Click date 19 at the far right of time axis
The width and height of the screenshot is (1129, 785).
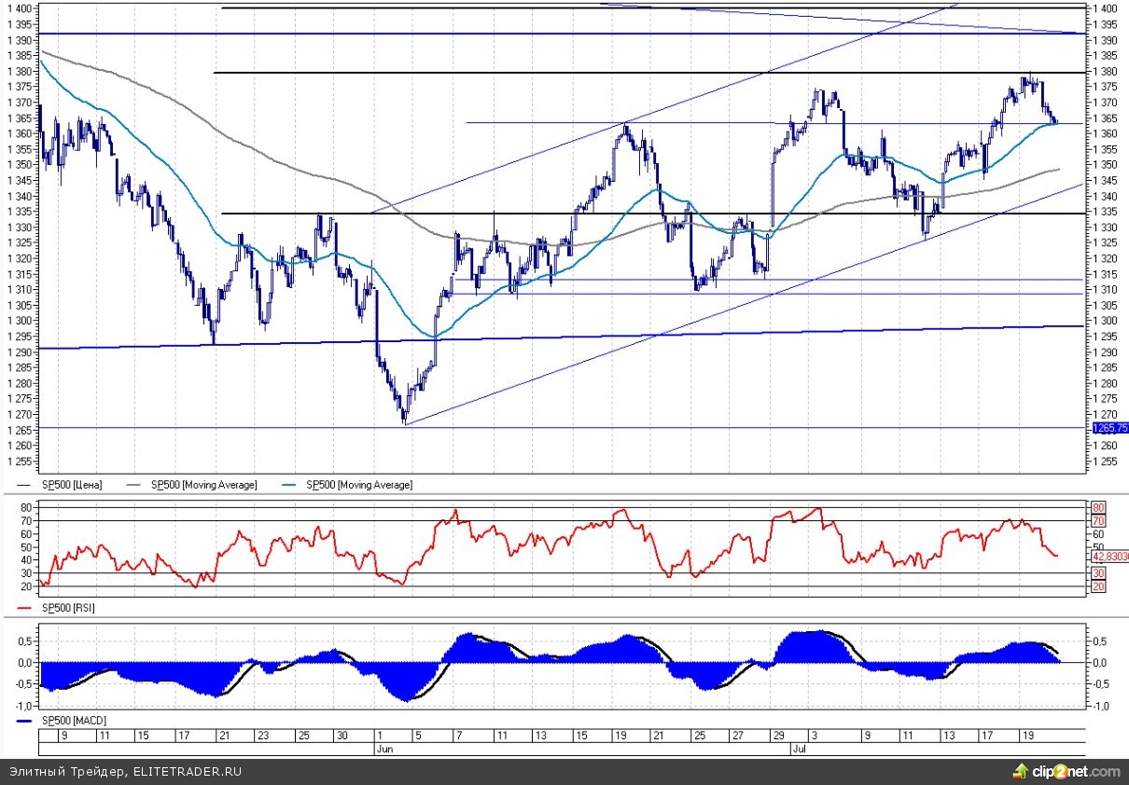tap(1024, 736)
